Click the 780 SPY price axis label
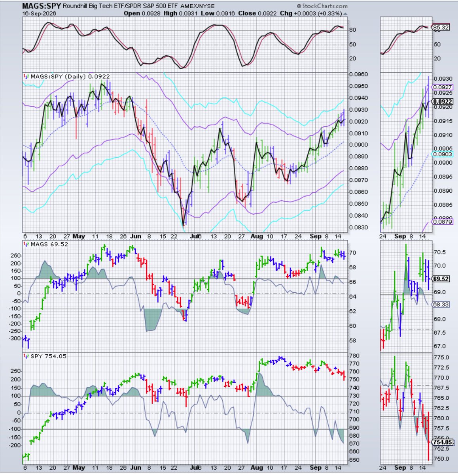Screen dimensions: 458x474 [355, 355]
